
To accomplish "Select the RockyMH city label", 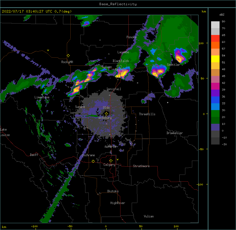I will tap(67, 62).
